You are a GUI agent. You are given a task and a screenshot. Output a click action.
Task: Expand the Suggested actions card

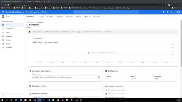(x=65, y=86)
